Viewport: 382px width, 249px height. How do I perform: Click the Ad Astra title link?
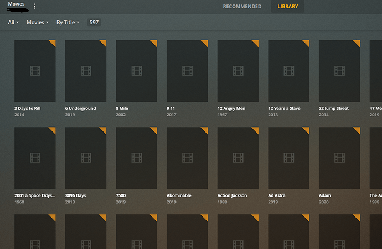tap(277, 195)
